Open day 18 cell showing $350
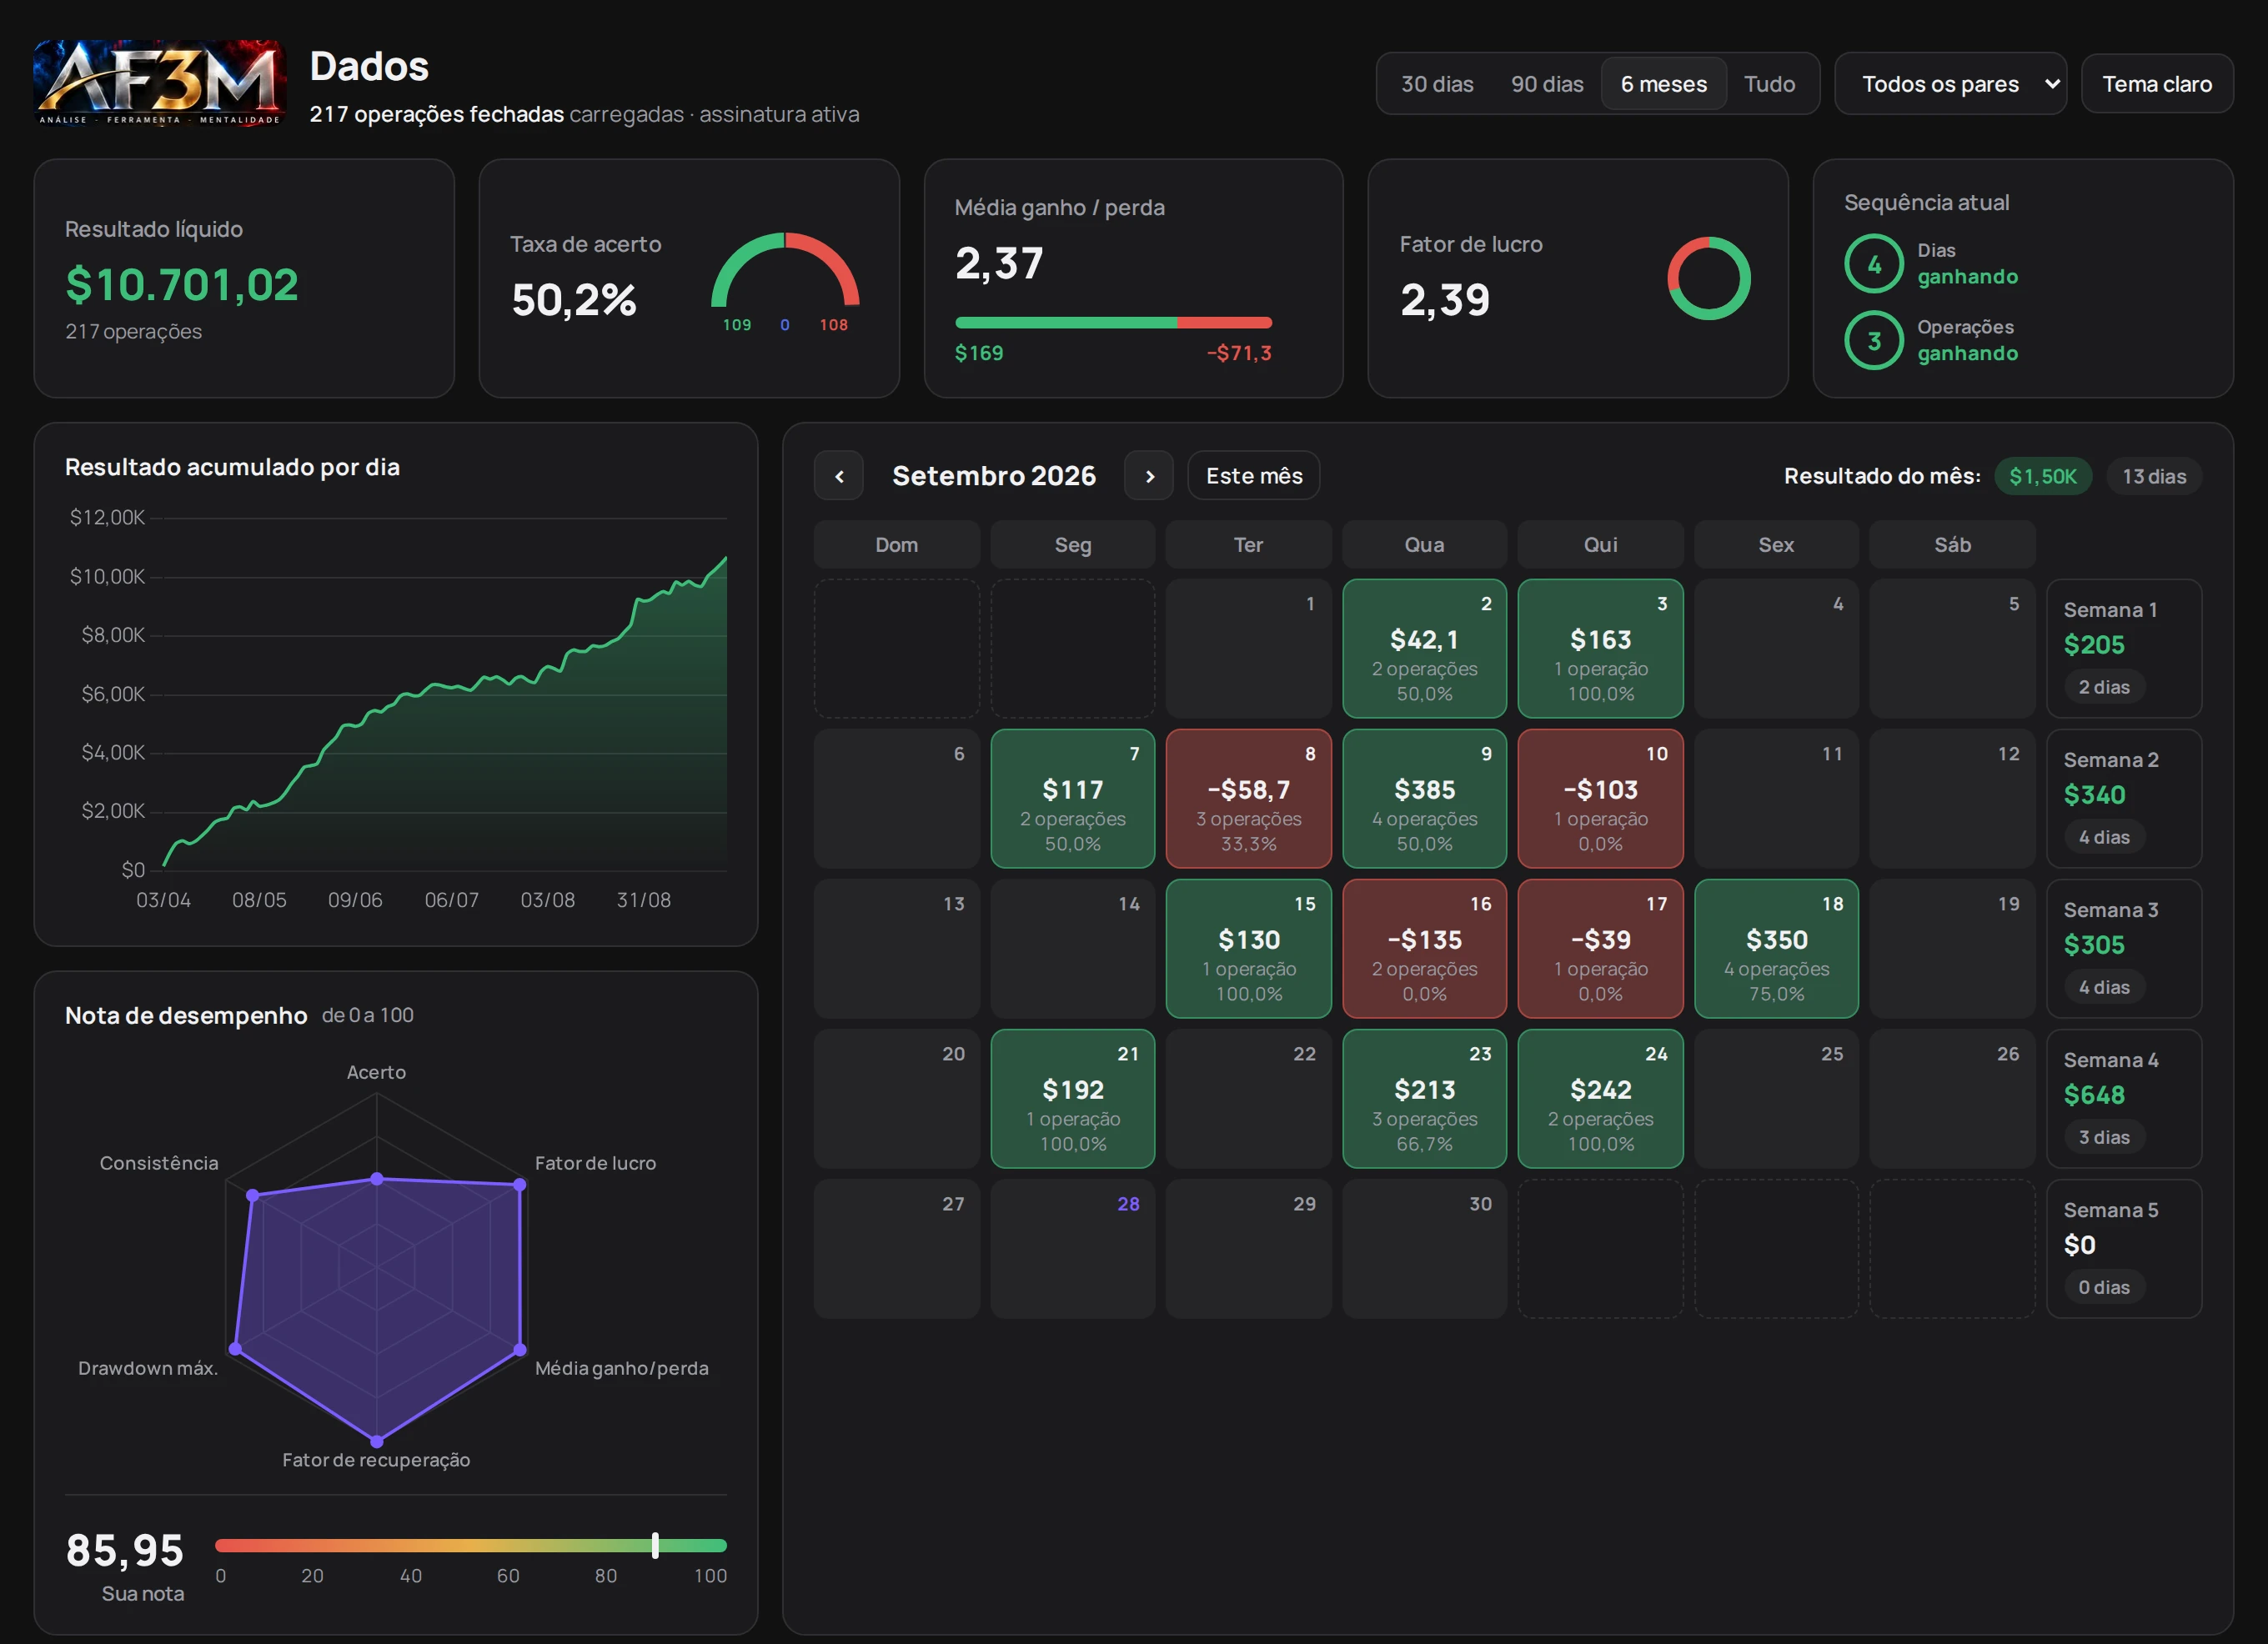Image resolution: width=2268 pixels, height=1644 pixels. [1776, 948]
